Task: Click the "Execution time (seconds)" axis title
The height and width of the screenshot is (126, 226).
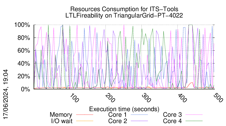Action: [x=124, y=109]
